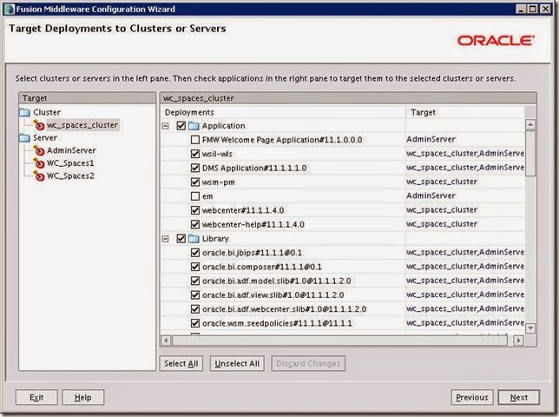Click the horizontal scrollbar thumb
This screenshot has width=559, height=417.
tap(339, 341)
